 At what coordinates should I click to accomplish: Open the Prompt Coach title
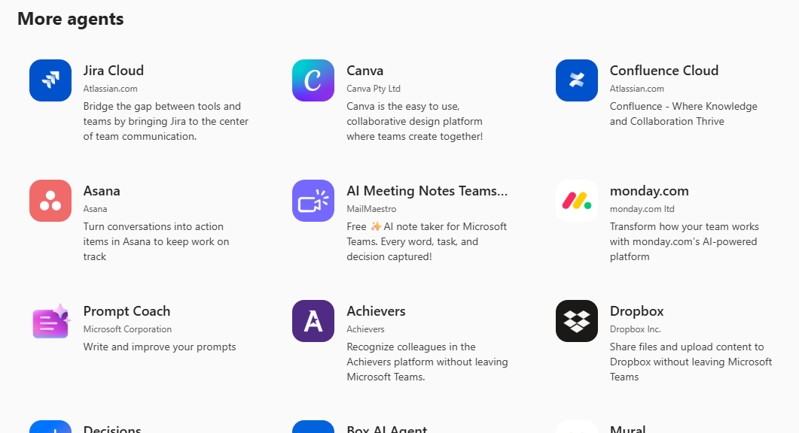click(127, 311)
